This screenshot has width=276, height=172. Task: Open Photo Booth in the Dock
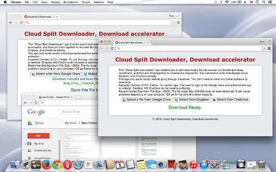coord(172,164)
